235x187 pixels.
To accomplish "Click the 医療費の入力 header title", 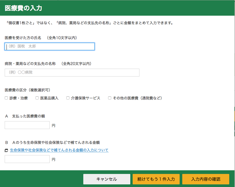I will tap(23, 8).
